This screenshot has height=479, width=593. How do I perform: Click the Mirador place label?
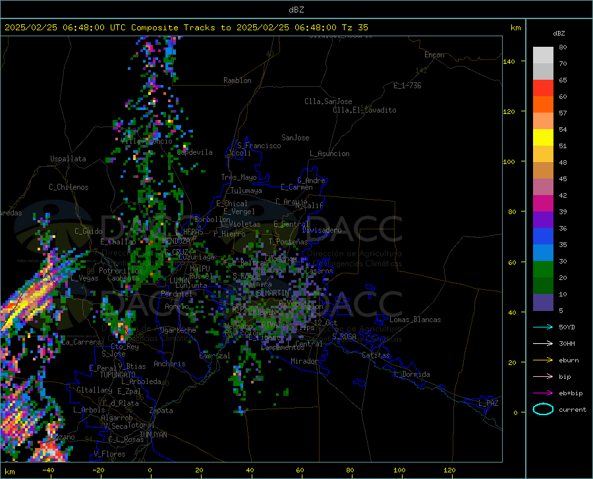pyautogui.click(x=304, y=361)
